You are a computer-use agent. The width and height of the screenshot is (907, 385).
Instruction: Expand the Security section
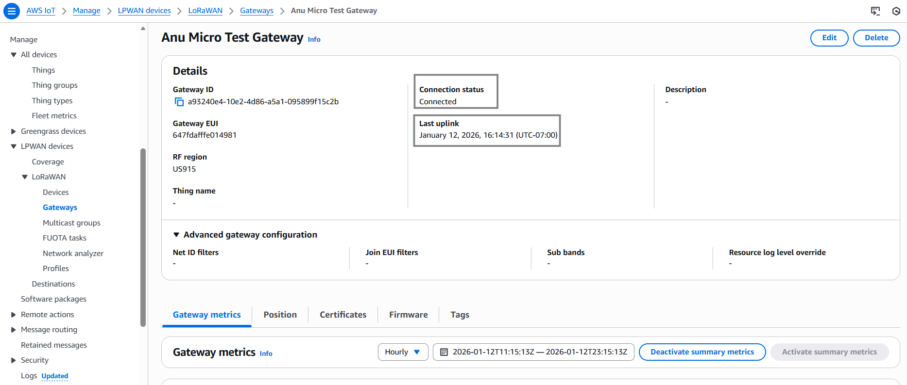tap(14, 360)
